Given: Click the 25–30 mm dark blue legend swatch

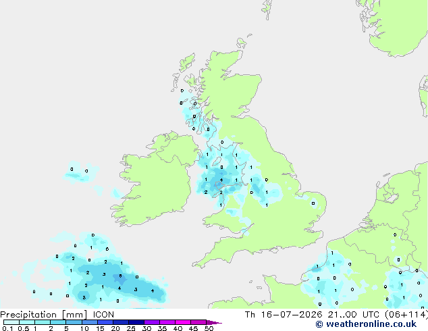Looking at the screenshot, I should pyautogui.click(x=136, y=322).
